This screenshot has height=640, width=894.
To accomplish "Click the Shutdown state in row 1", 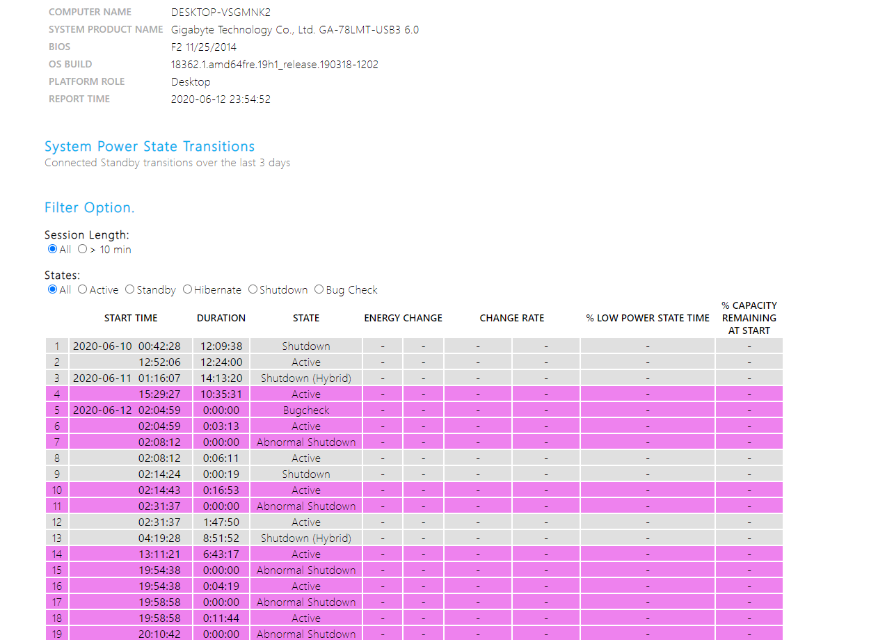I will pyautogui.click(x=306, y=346).
